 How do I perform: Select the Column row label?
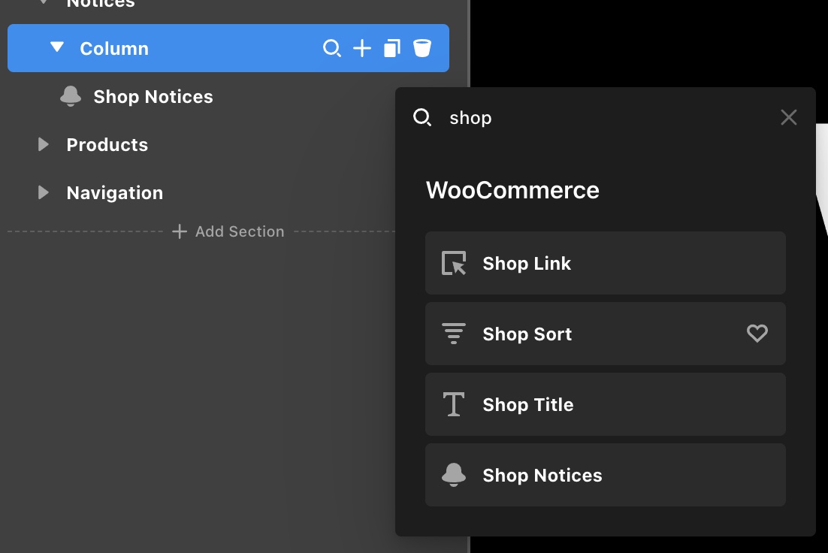(x=114, y=49)
